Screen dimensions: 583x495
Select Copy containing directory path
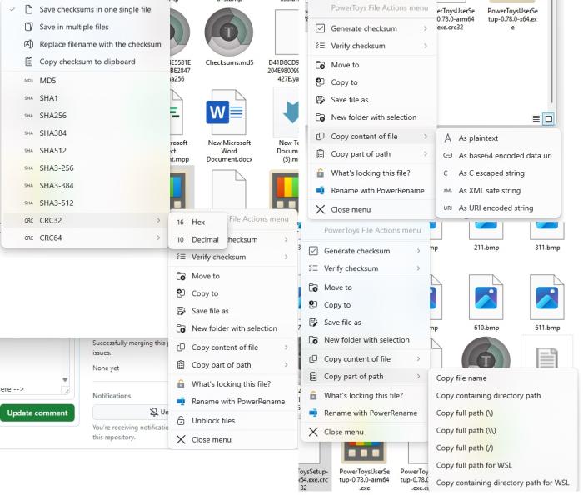[x=488, y=396]
